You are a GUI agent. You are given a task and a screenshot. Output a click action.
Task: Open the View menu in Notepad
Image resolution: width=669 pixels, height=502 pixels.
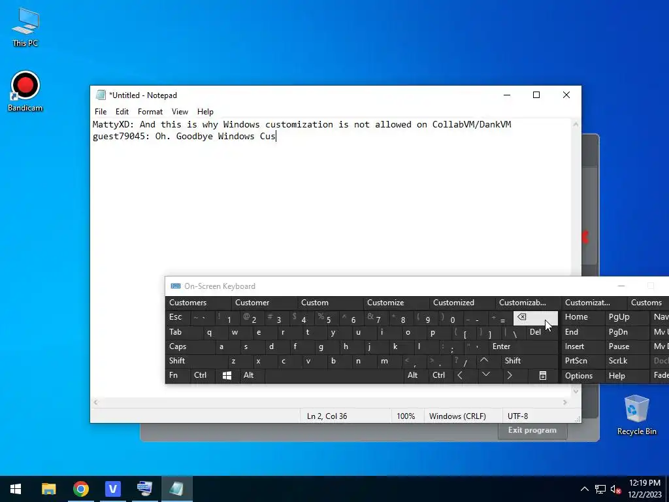180,111
